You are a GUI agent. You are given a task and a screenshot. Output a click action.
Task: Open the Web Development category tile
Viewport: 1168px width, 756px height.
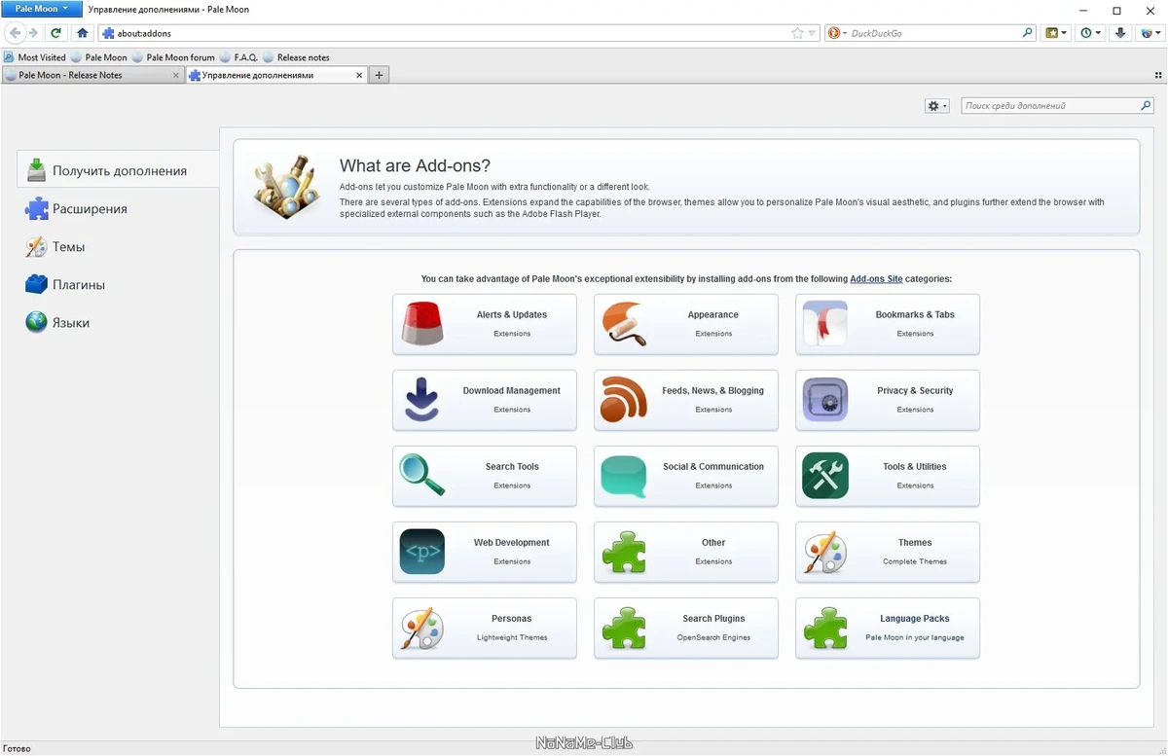[x=485, y=552]
